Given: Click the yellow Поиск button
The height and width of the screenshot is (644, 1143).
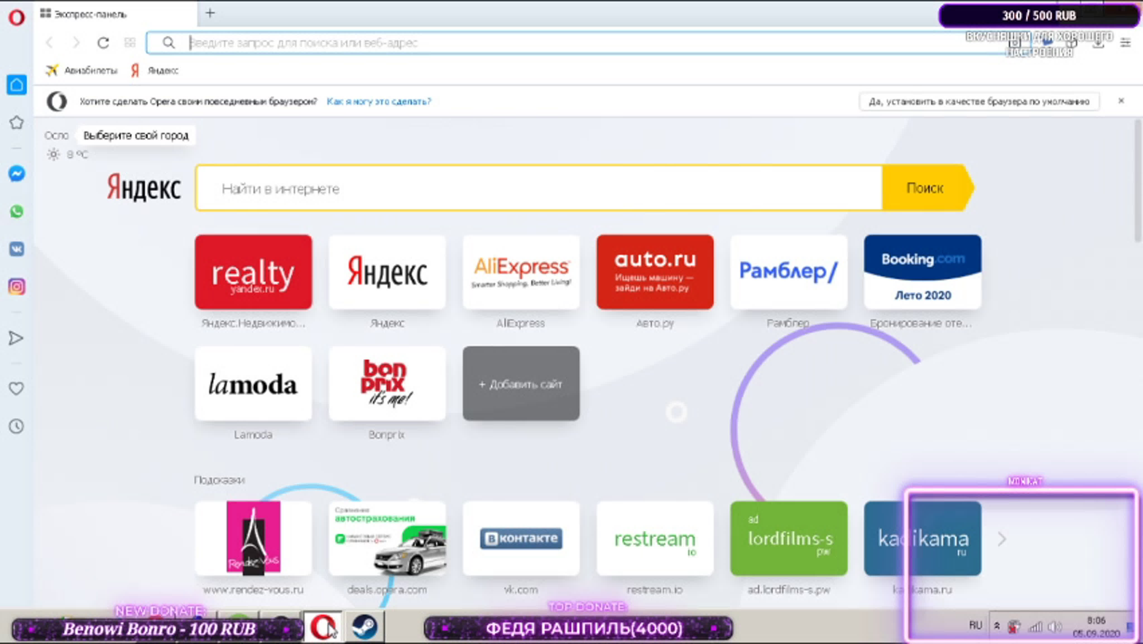Looking at the screenshot, I should point(927,188).
